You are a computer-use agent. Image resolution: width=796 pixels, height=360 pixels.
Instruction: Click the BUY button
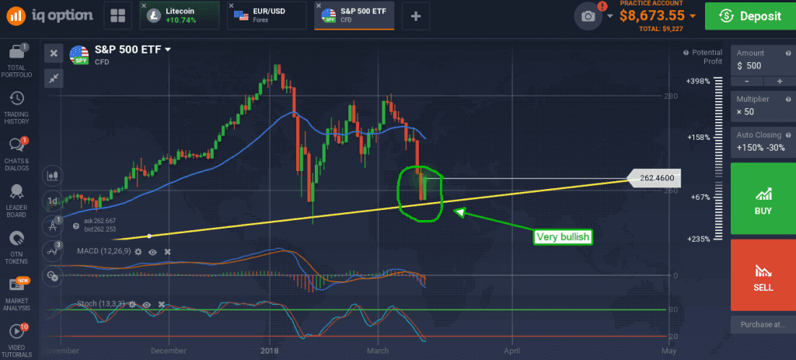[763, 198]
